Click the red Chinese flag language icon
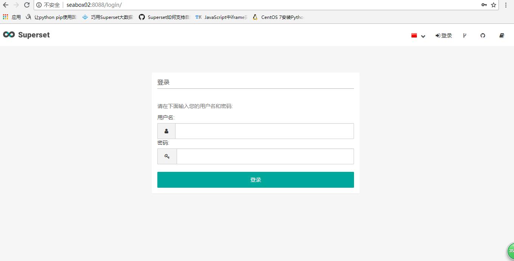Screen dimensions: 514x261 coord(414,36)
